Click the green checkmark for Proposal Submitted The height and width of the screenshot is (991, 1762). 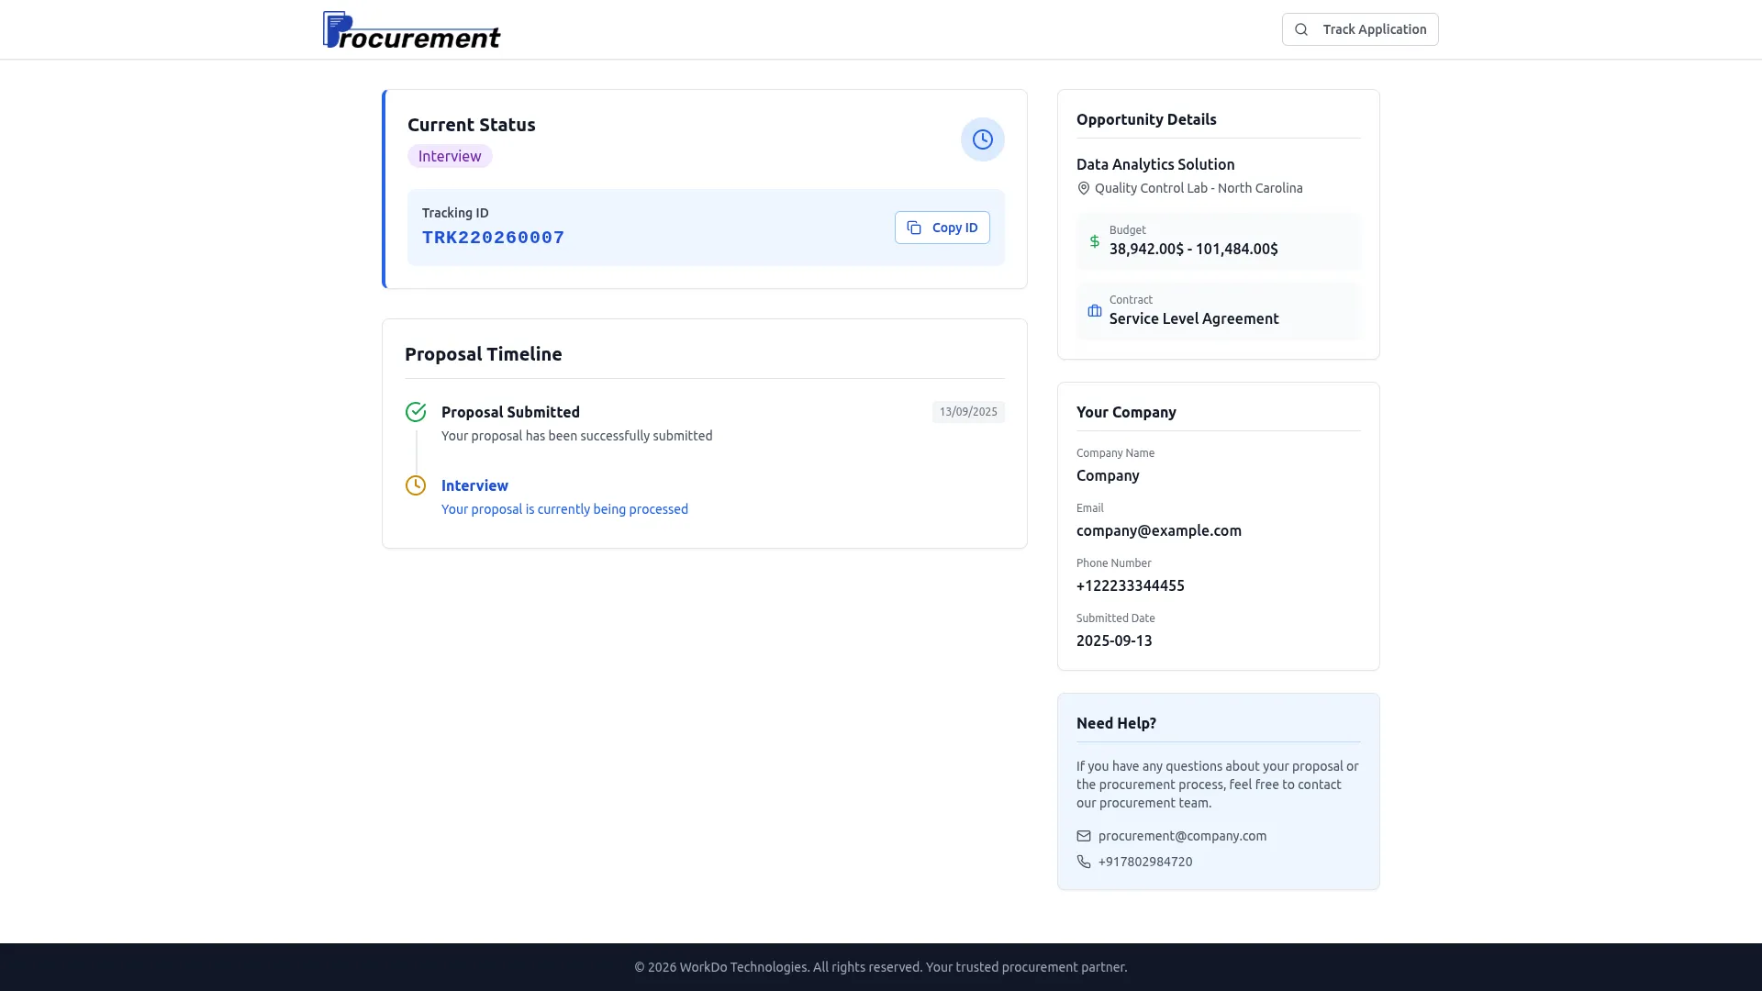pyautogui.click(x=416, y=412)
